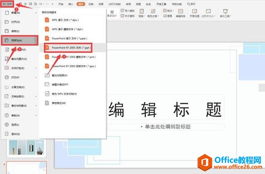This screenshot has width=265, height=174.
Task: Expand the 备份与恢复(K) submenu arrow
Action: 36,106
